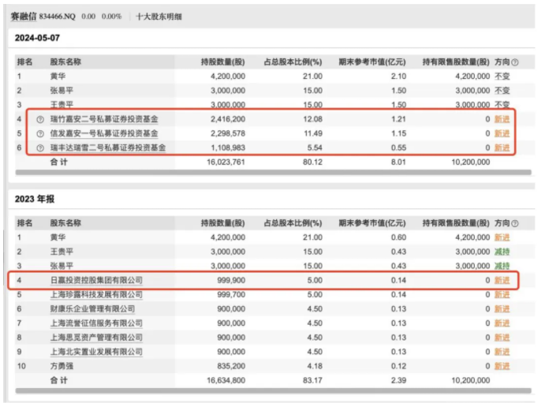Click 新进 link in the 上海珍露科技 row
Image resolution: width=541 pixels, height=403 pixels.
pyautogui.click(x=502, y=294)
